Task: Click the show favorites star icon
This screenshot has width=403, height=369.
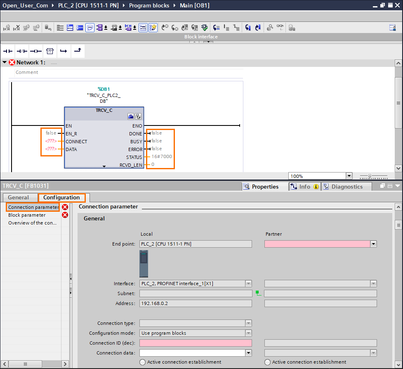Action: pyautogui.click(x=152, y=27)
